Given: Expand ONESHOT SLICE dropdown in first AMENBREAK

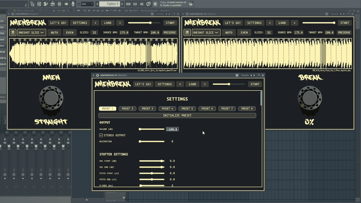Looking at the screenshot, I should [x=32, y=33].
